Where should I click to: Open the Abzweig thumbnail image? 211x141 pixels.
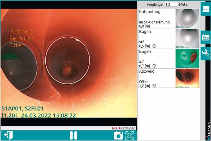point(187,78)
